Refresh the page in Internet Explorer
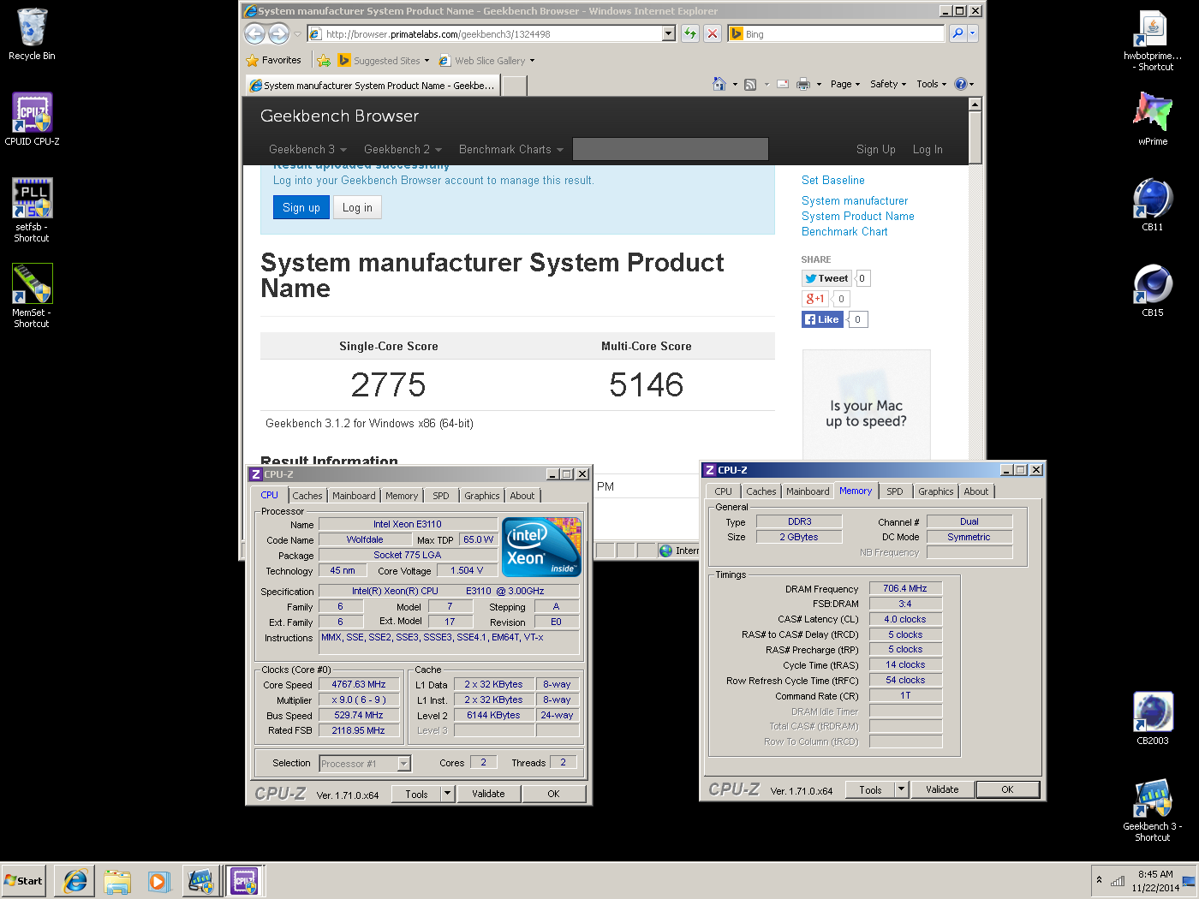 pos(690,33)
